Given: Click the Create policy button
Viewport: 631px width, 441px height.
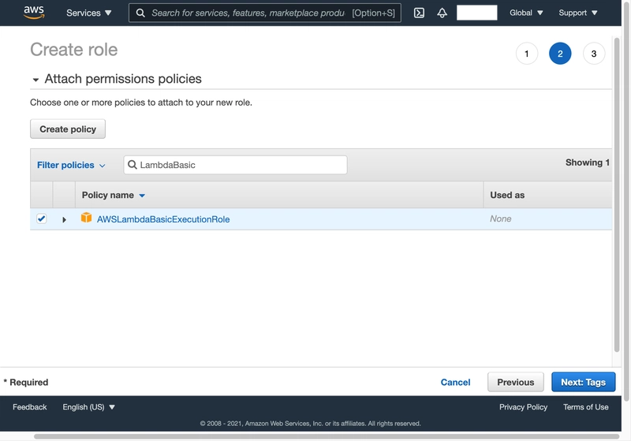Looking at the screenshot, I should coord(68,129).
